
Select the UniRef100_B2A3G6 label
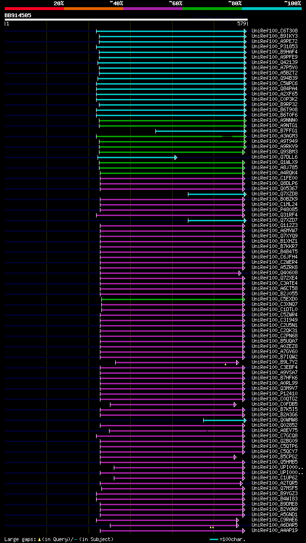tap(274, 415)
